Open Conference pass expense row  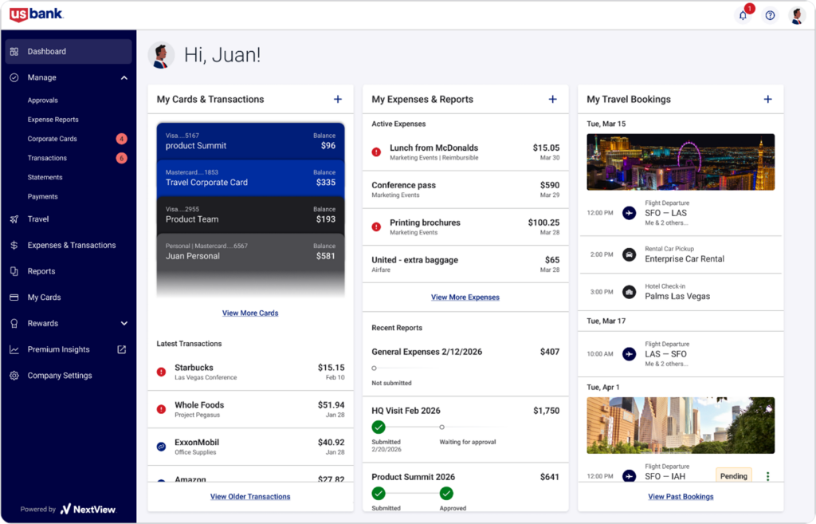pos(465,190)
